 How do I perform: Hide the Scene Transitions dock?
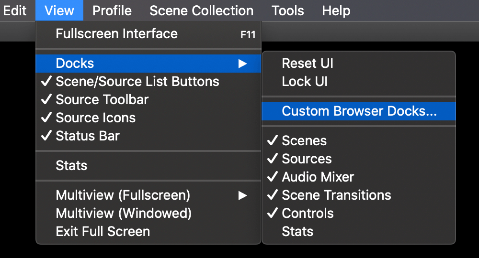(336, 195)
